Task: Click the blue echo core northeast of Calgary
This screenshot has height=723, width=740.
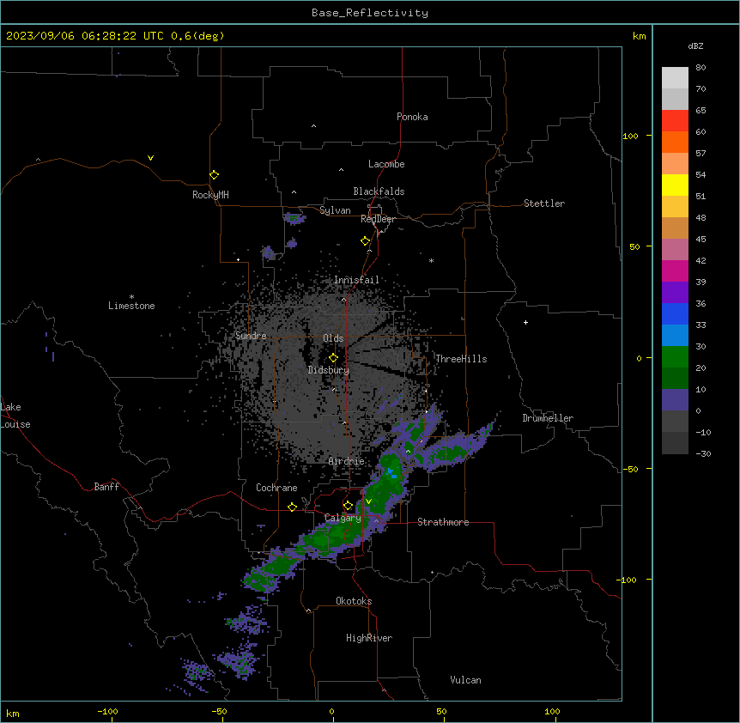Action: [x=391, y=473]
